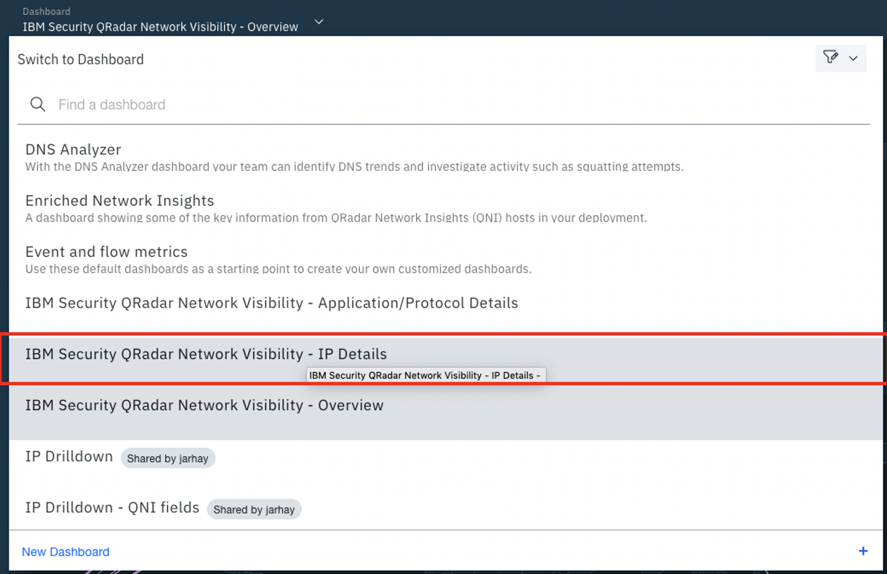Screen dimensions: 887x574
Task: Click the Enriched Network Insights description text
Action: tap(336, 218)
